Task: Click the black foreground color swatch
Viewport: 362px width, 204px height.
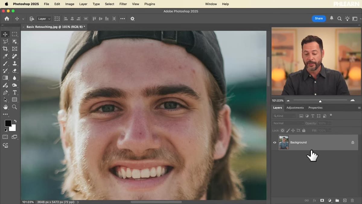Action: 8,123
